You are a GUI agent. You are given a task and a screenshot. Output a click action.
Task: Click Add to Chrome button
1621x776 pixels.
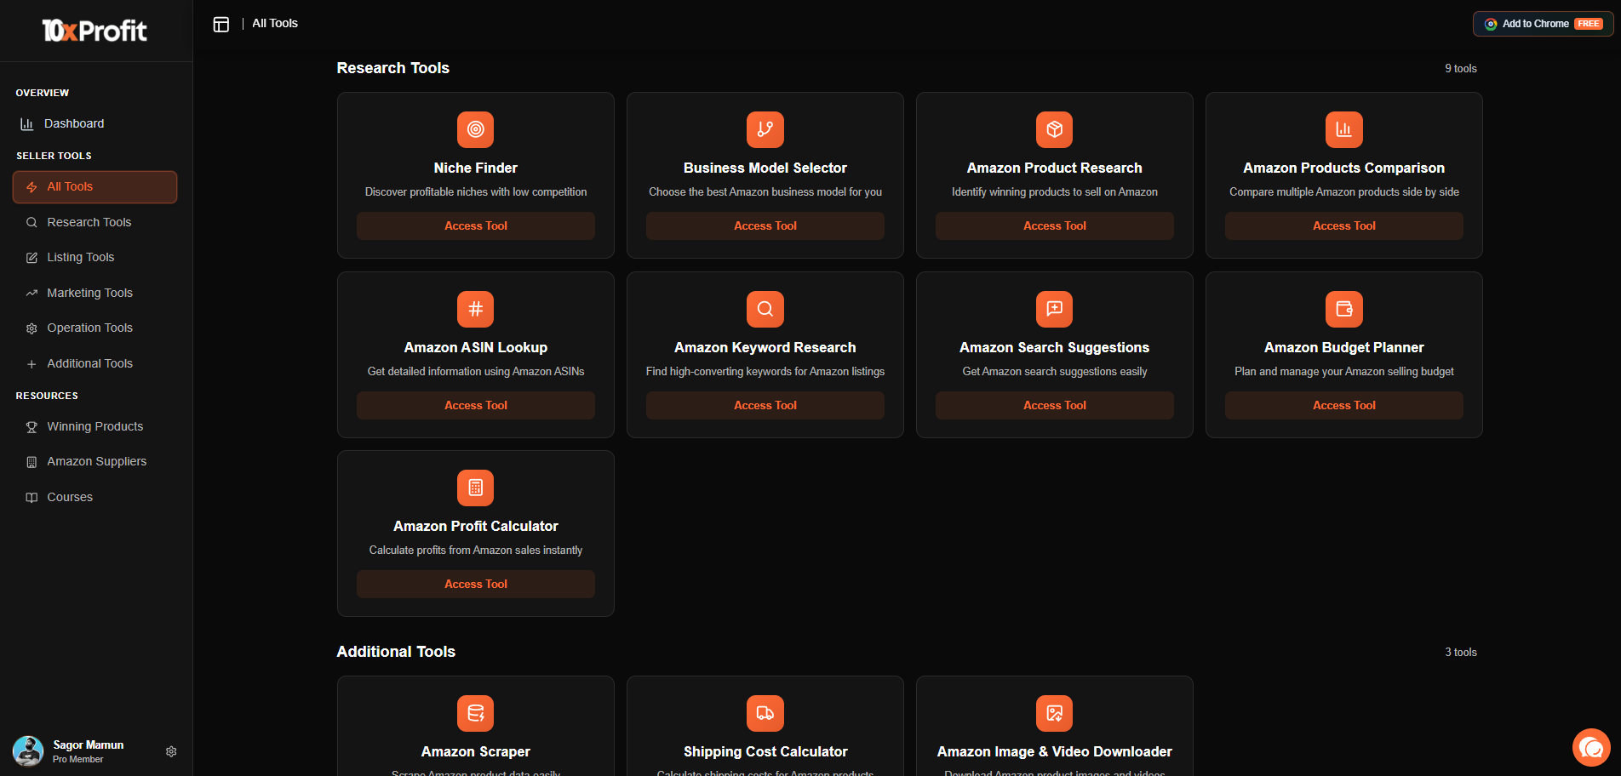[1543, 24]
